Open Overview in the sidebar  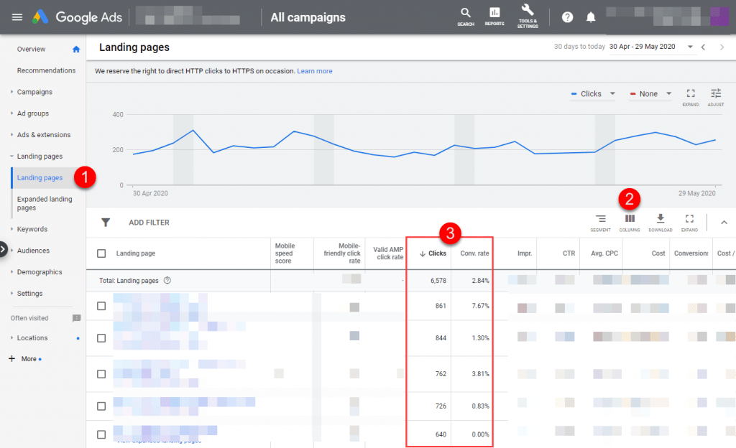coord(31,50)
